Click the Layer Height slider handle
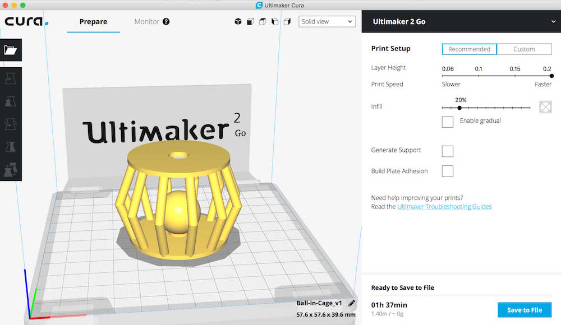The height and width of the screenshot is (325, 561). 551,76
